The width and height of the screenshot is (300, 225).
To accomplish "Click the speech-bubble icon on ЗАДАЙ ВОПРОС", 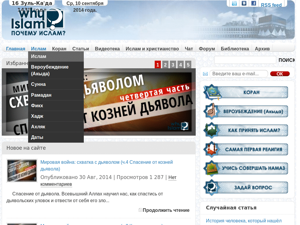I will click(212, 187).
